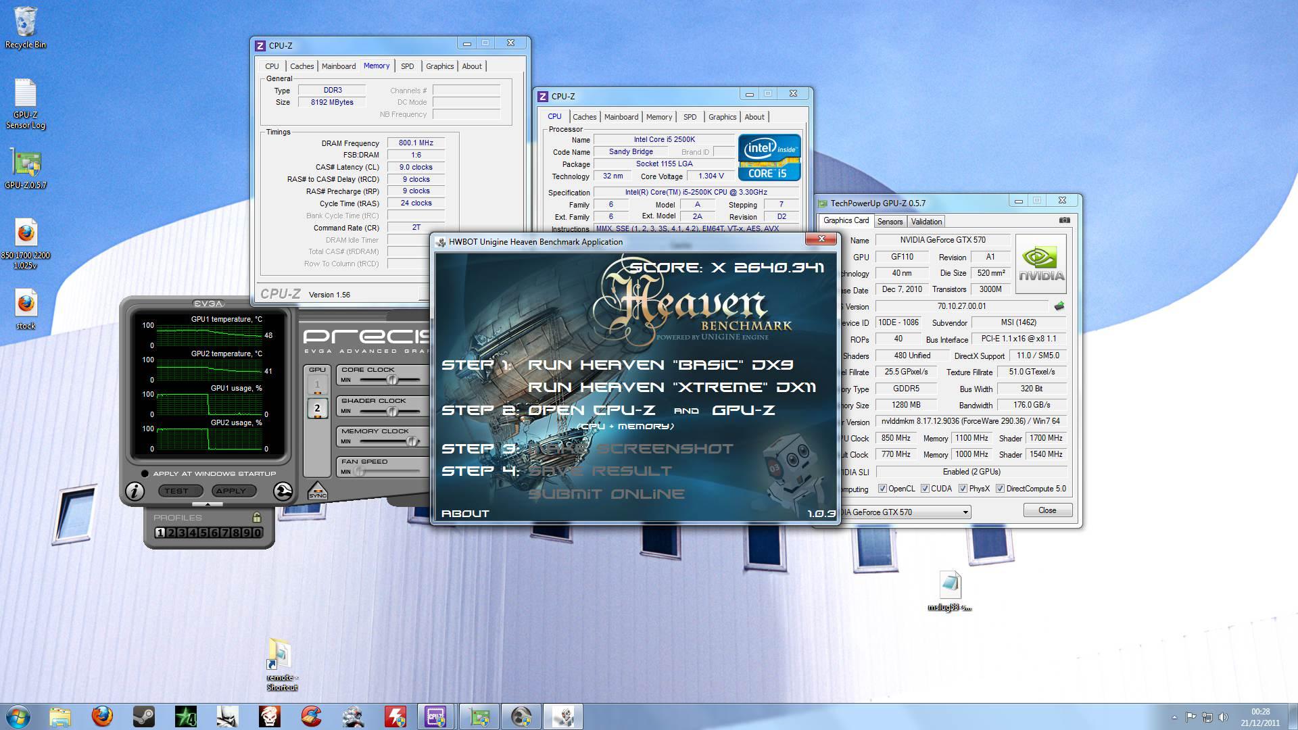The height and width of the screenshot is (730, 1298).
Task: Toggle the SYNC triangle in EVGA Precision
Action: click(317, 490)
